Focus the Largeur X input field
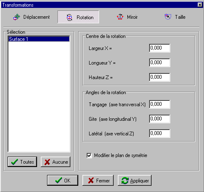 tap(159, 48)
